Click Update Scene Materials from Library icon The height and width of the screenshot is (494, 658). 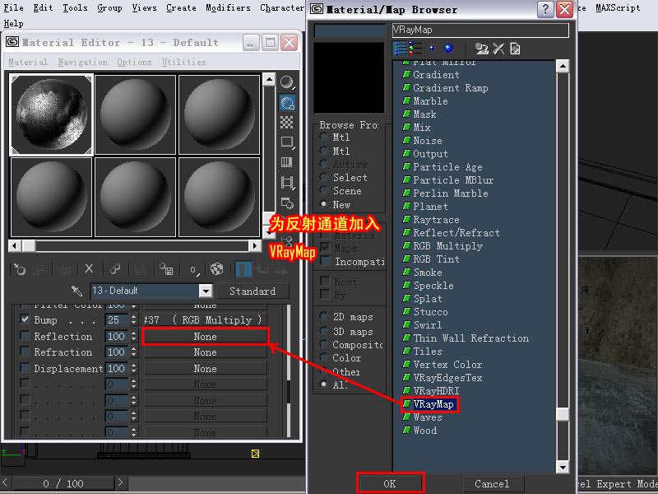(x=482, y=49)
